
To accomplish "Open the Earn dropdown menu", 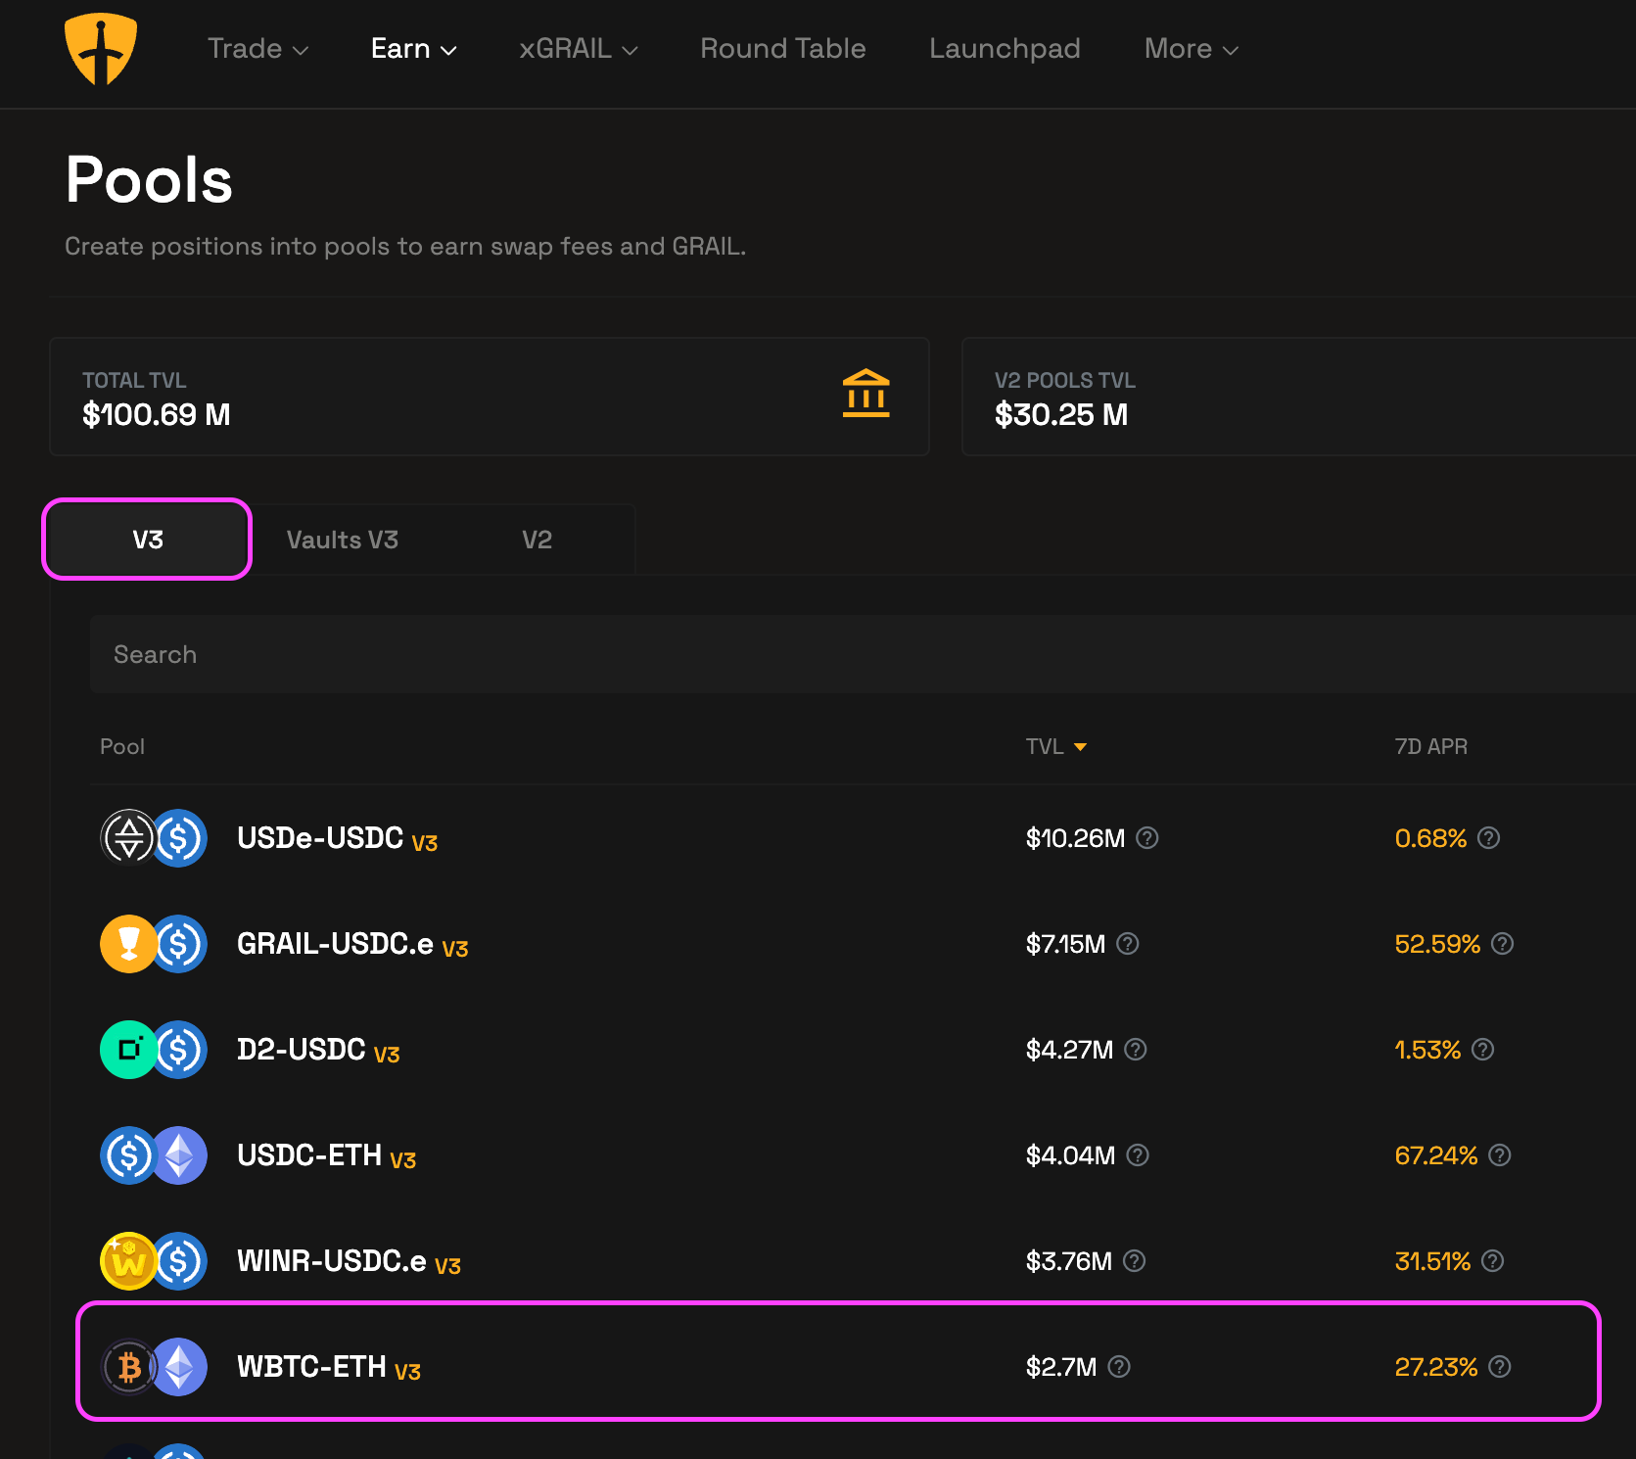I will click(414, 49).
